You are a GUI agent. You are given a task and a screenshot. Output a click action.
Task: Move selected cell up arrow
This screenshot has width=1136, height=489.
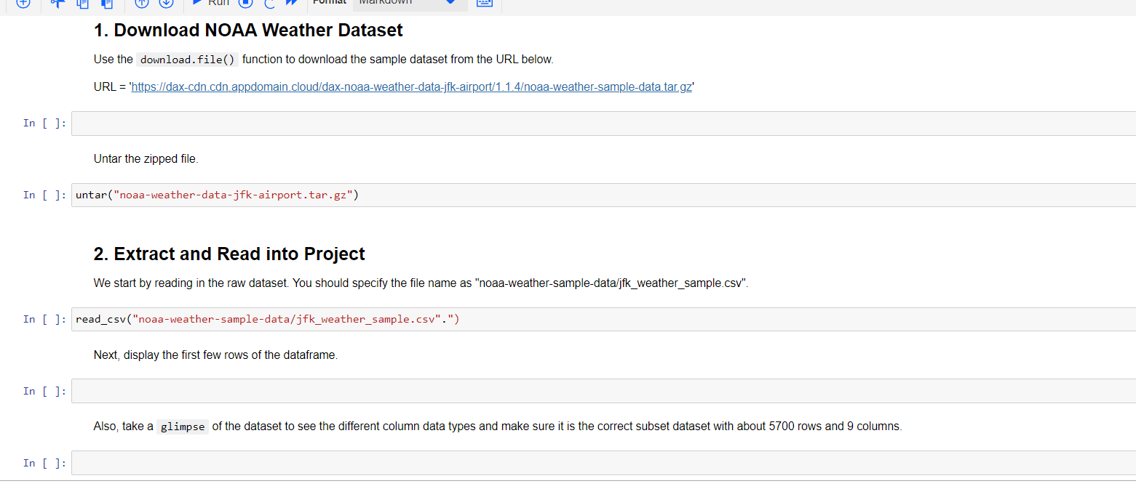pos(142,3)
